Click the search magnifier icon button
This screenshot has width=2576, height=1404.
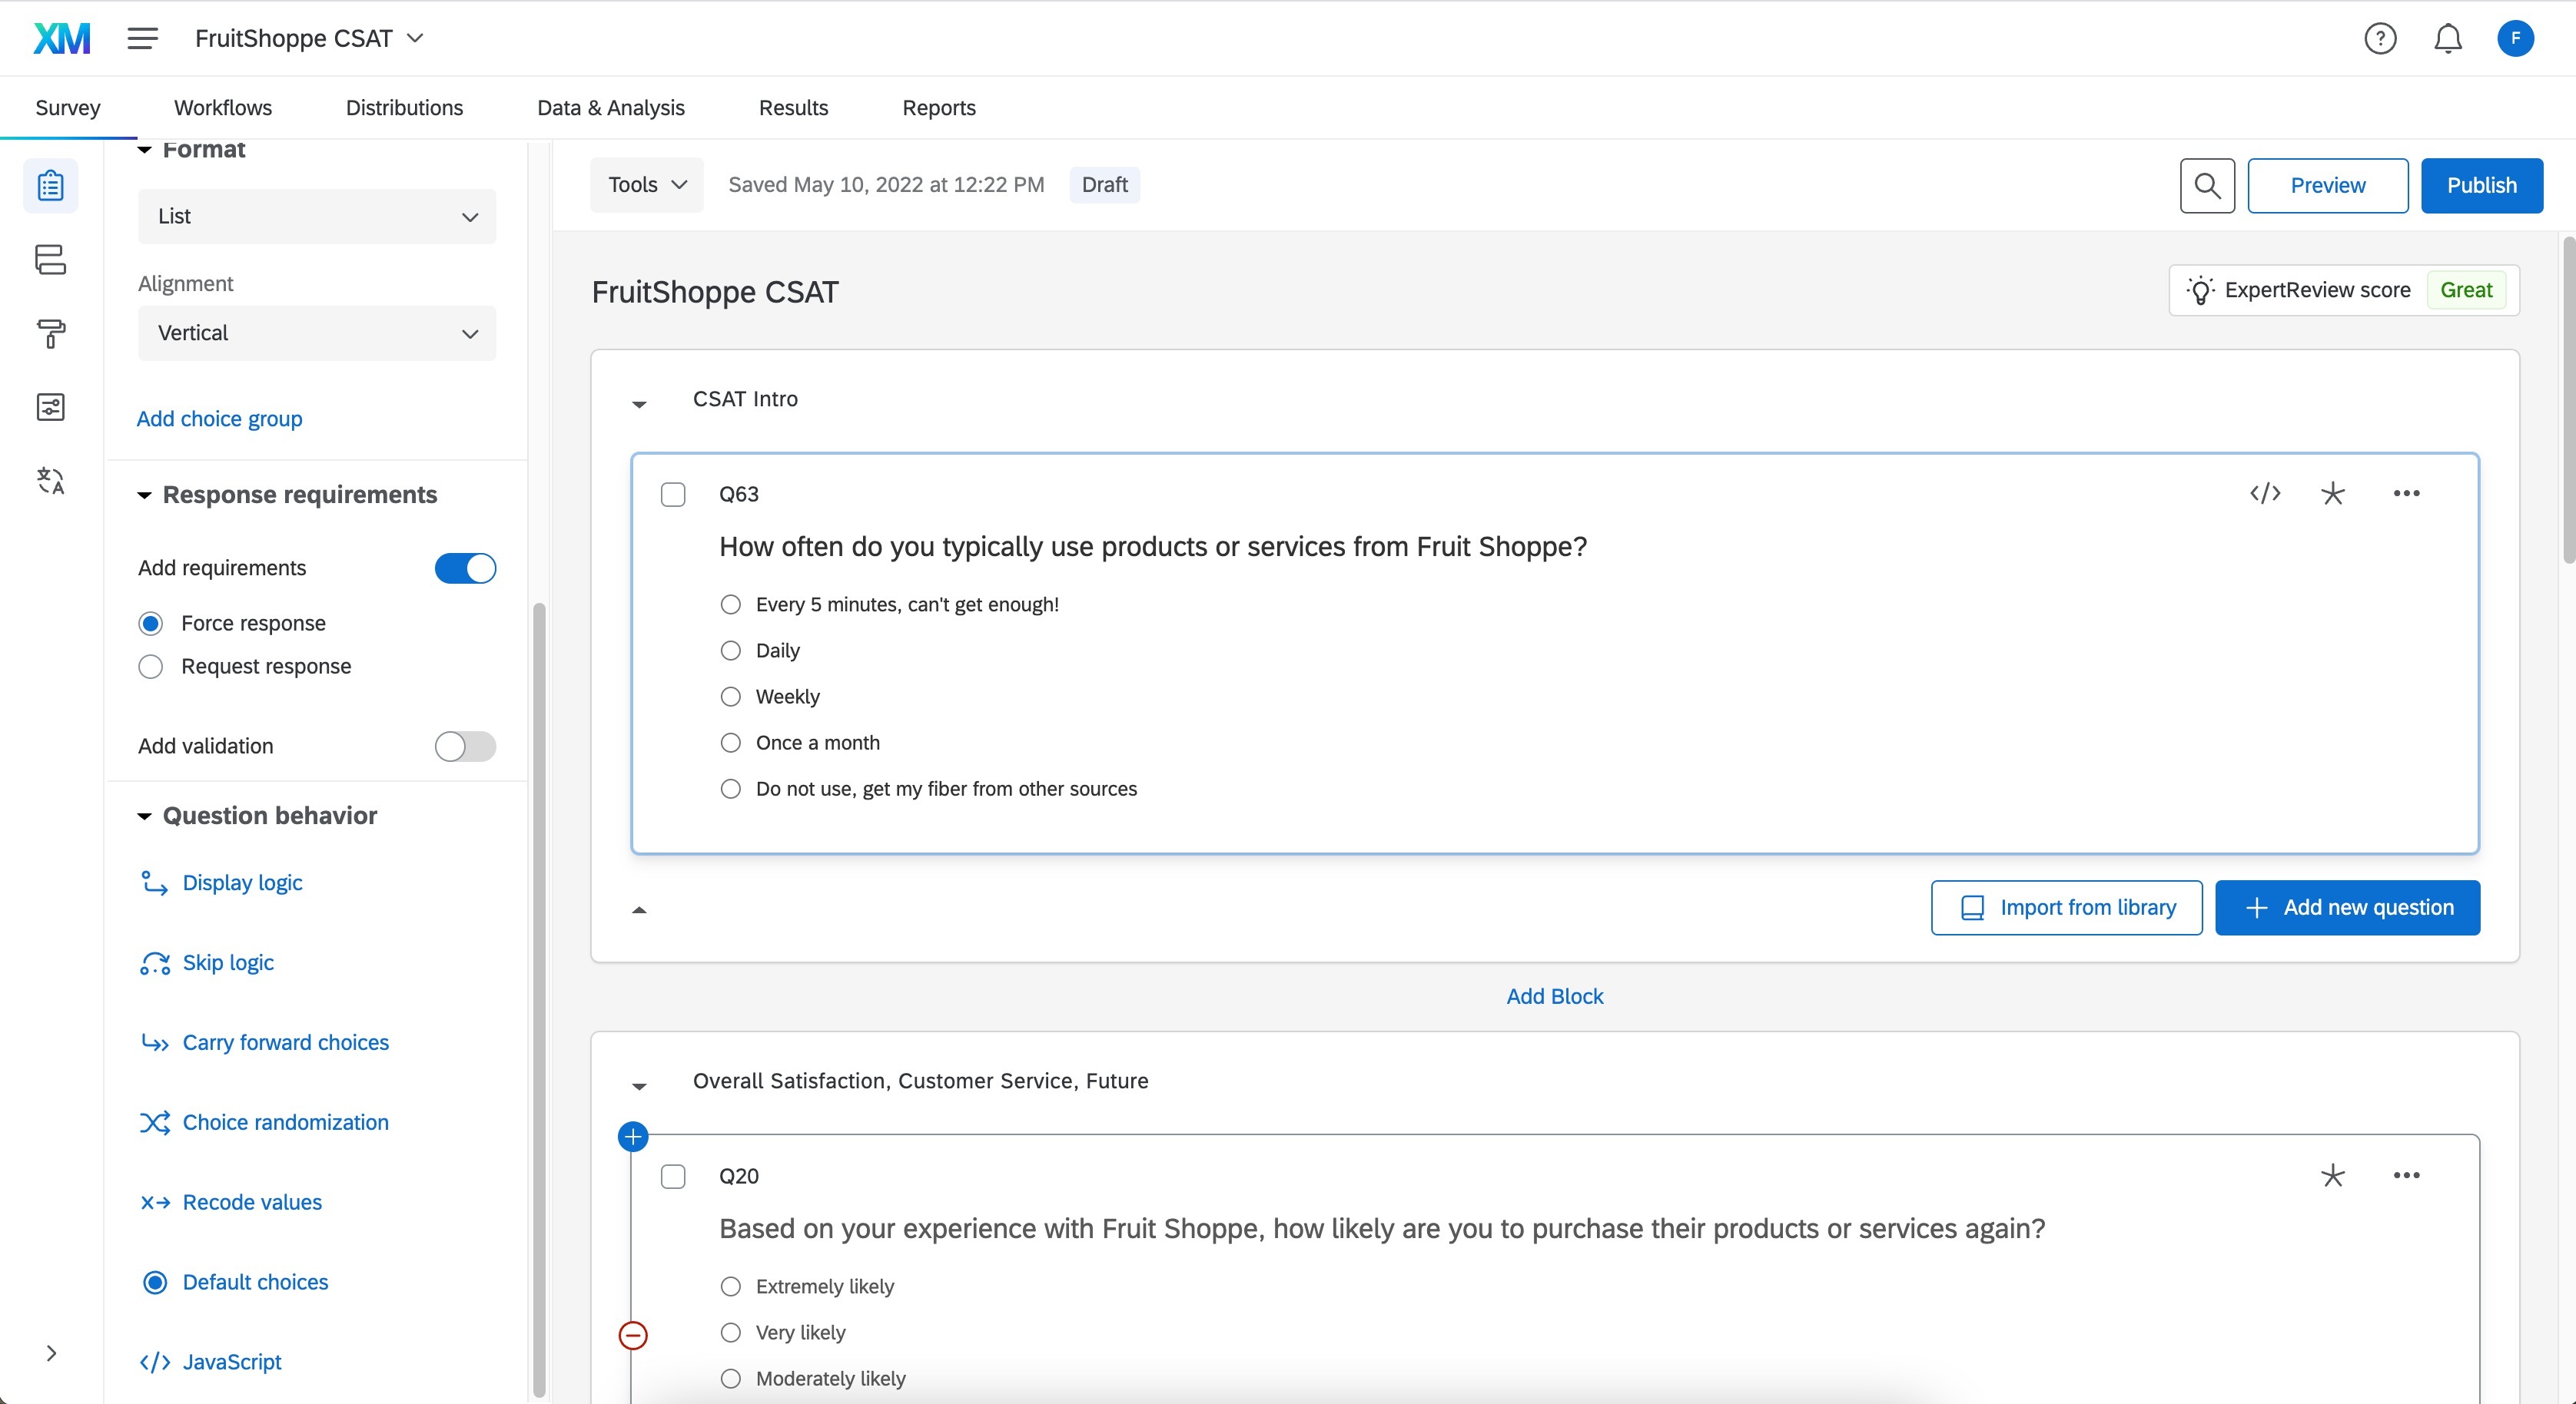tap(2207, 185)
